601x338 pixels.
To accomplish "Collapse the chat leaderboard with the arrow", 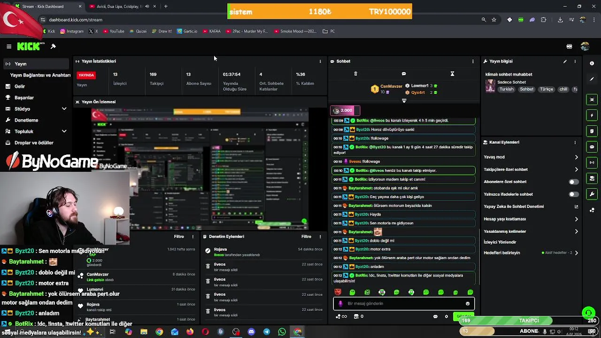I will (404, 101).
